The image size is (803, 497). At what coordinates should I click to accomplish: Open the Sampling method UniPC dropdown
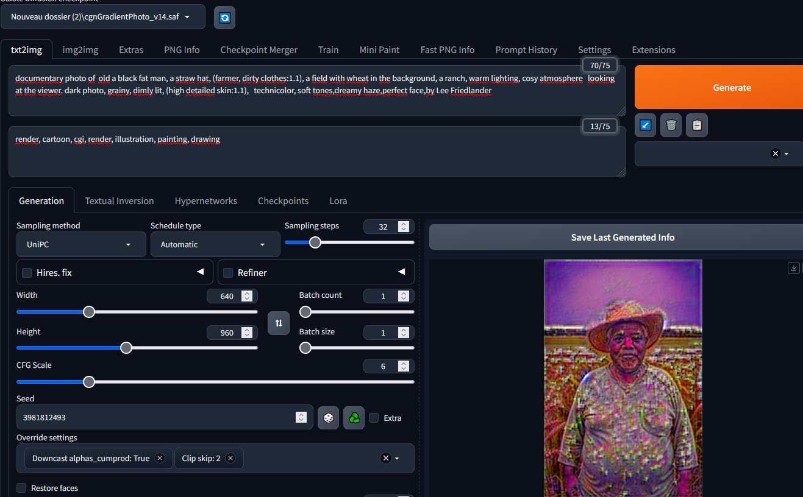[81, 244]
